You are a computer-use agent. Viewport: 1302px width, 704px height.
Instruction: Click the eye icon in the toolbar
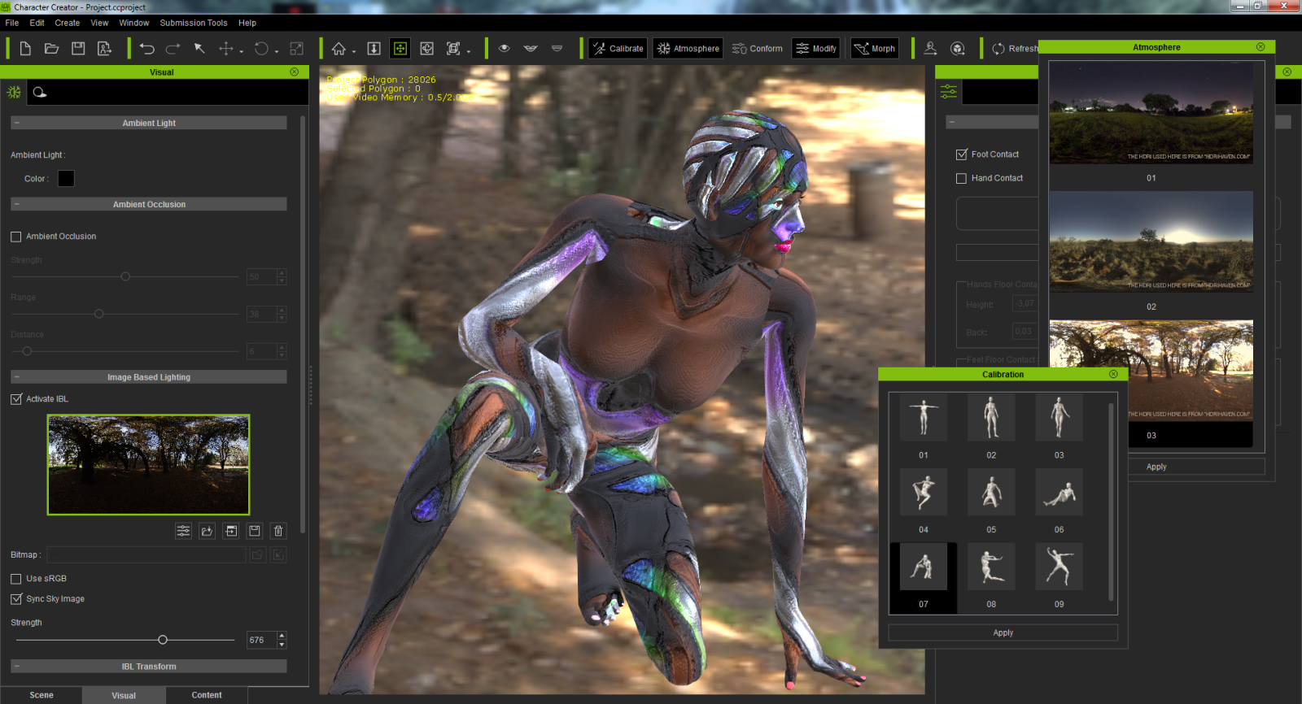click(505, 49)
